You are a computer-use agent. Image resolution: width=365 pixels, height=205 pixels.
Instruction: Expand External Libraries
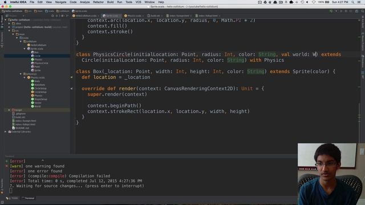point(6,132)
